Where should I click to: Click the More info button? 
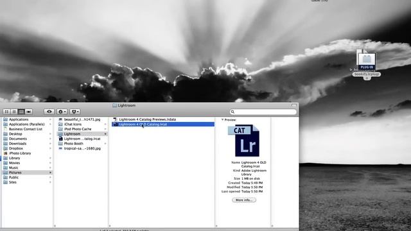pyautogui.click(x=244, y=200)
